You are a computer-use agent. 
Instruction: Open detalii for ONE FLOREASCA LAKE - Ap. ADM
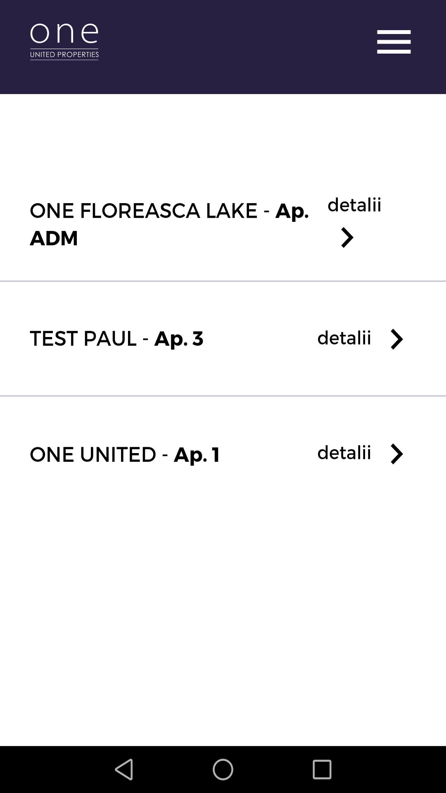coord(354,206)
